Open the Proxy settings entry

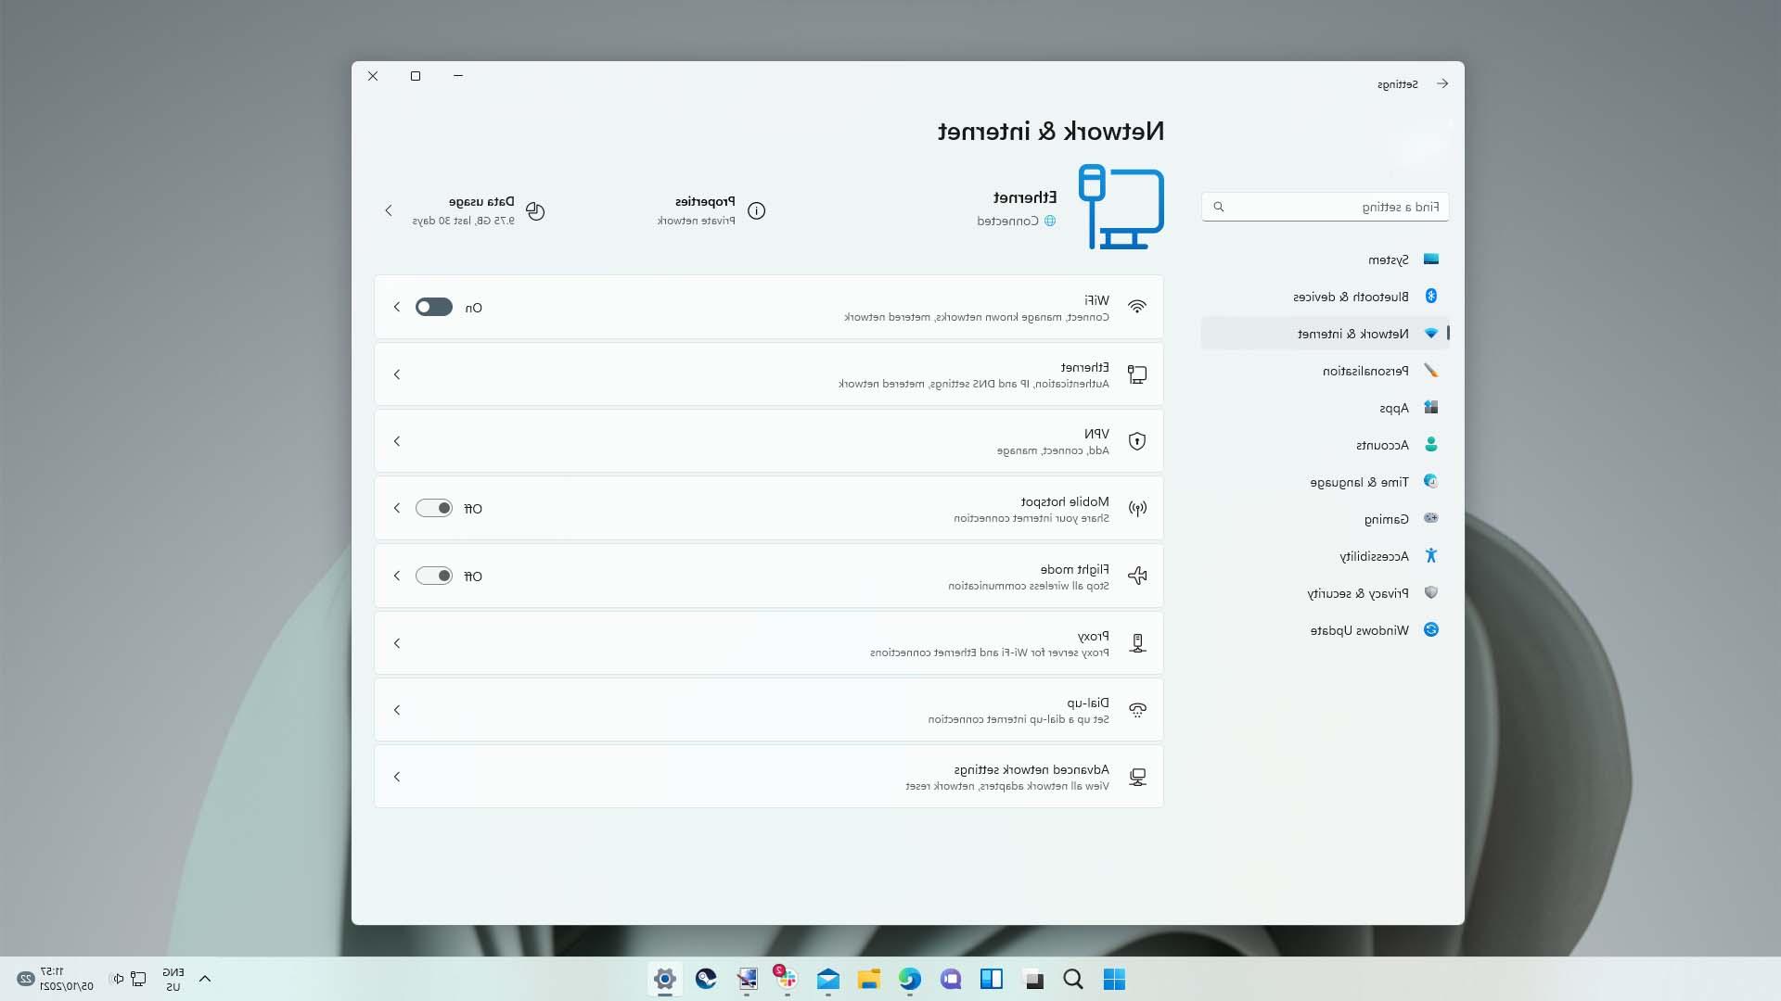(x=397, y=642)
